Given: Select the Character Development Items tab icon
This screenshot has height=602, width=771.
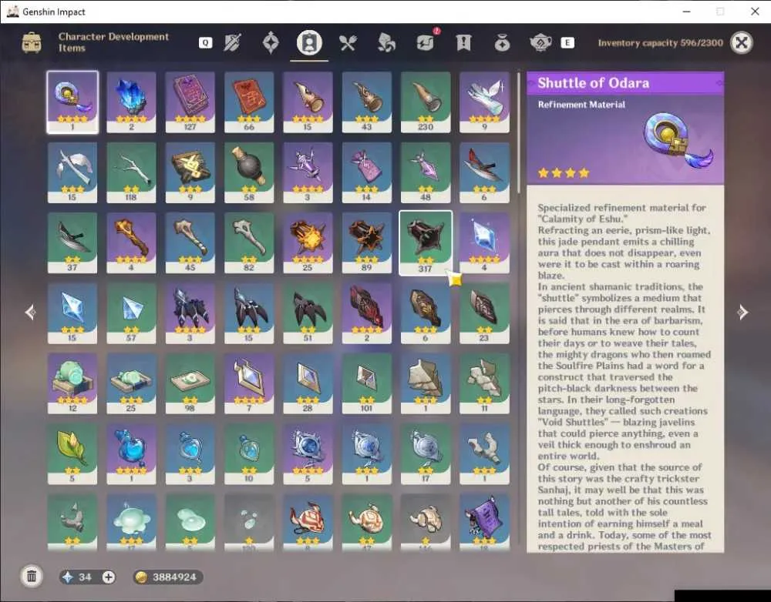Looking at the screenshot, I should click(x=309, y=43).
